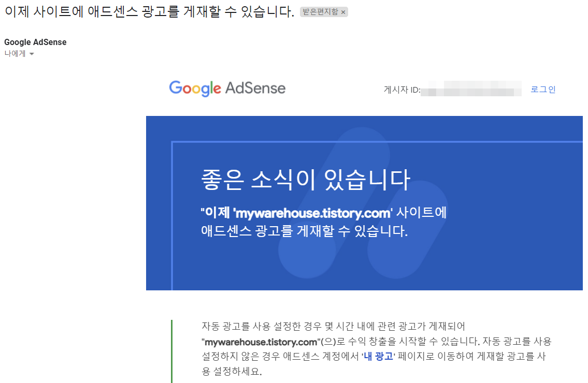Click the '자동 광고를 사용 설정한 경우' sentence
This screenshot has height=383, width=588.
[x=334, y=326]
